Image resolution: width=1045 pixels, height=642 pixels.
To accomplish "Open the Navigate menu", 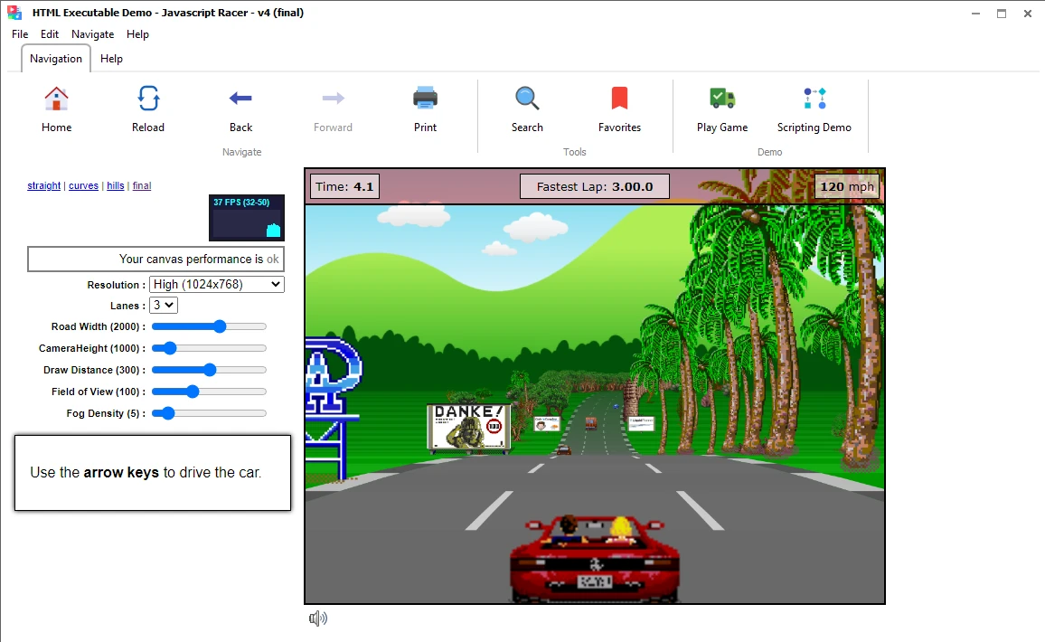I will coord(93,34).
